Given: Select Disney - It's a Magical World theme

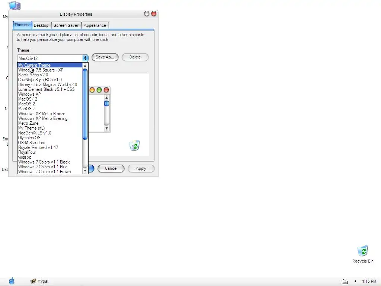Looking at the screenshot, I should pyautogui.click(x=50, y=85).
